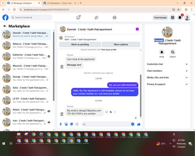Search in conversation using magnifier icon
Image resolution: width=195 pixels, height=156 pixels.
click(173, 52)
